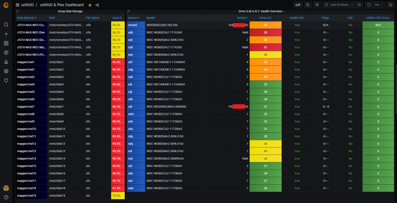This screenshot has width=397, height=203.
Task: Open the unRAID folder breadcrumb link
Action: coord(27,5)
